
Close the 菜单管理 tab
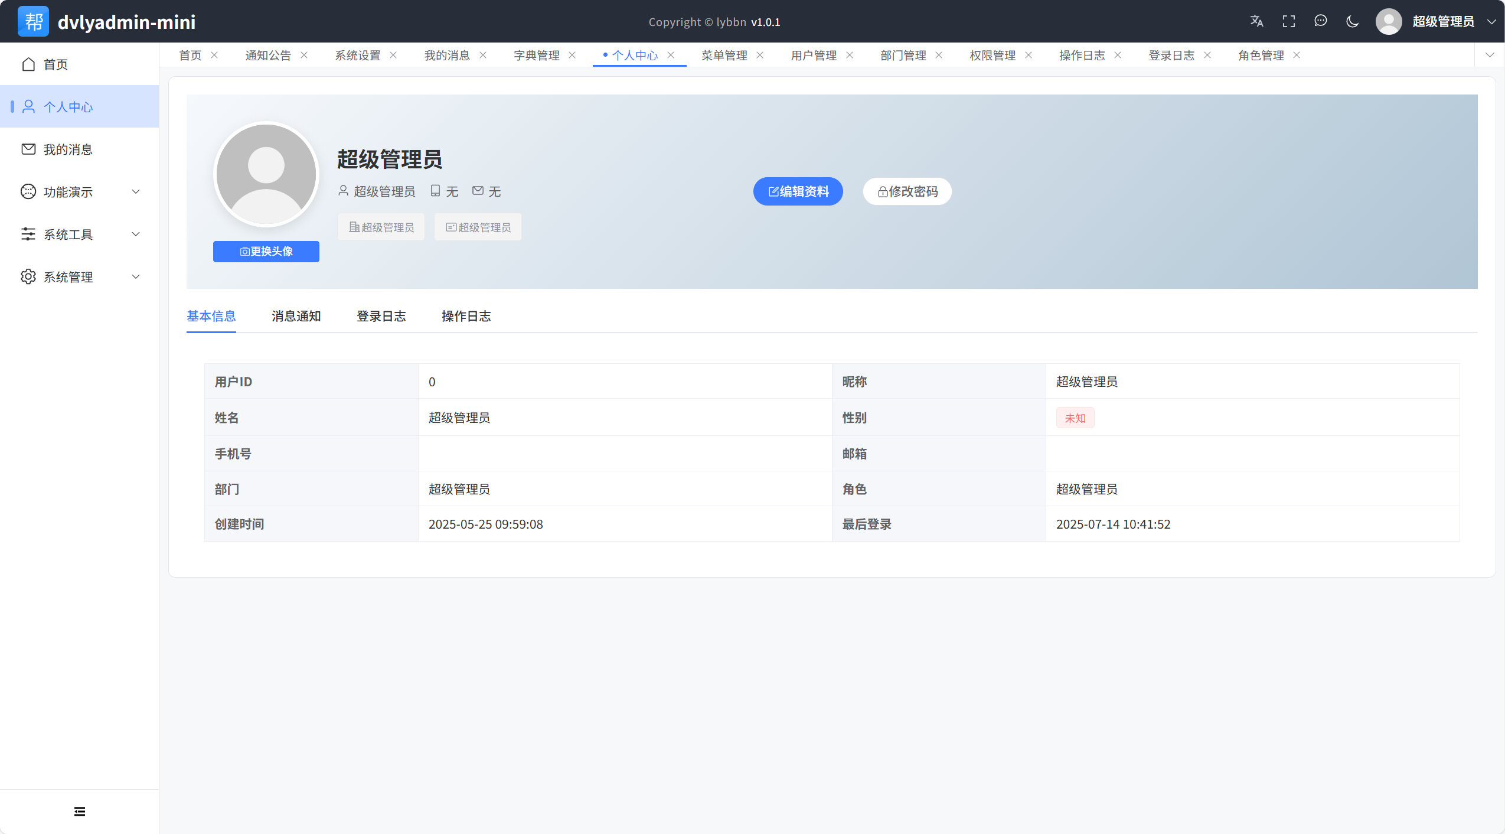tap(760, 55)
